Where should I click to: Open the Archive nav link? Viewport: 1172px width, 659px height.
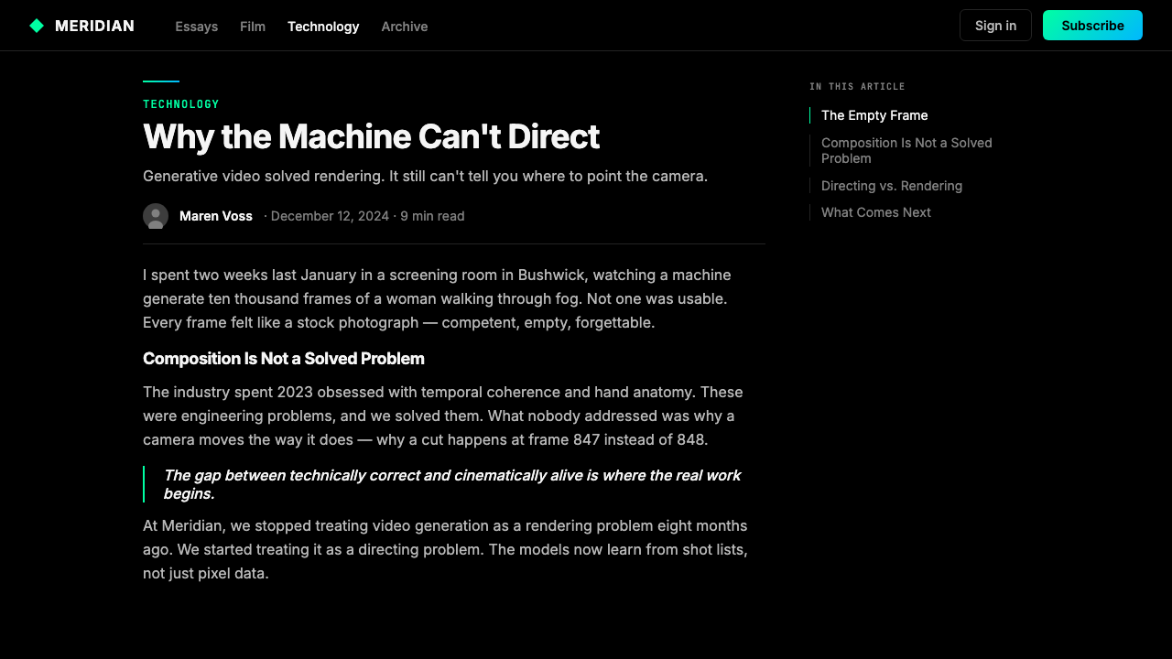(x=405, y=27)
